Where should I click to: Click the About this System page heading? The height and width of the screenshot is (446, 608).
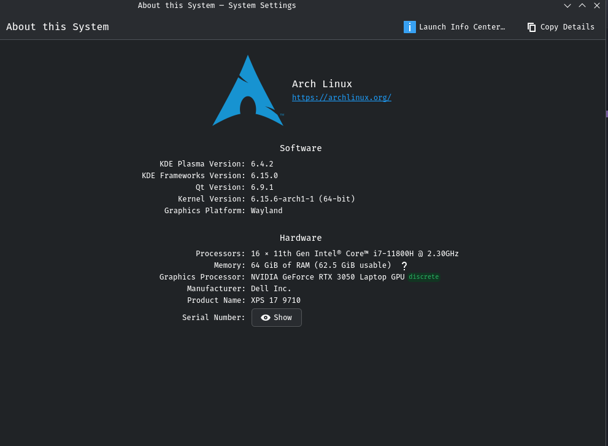pos(58,27)
